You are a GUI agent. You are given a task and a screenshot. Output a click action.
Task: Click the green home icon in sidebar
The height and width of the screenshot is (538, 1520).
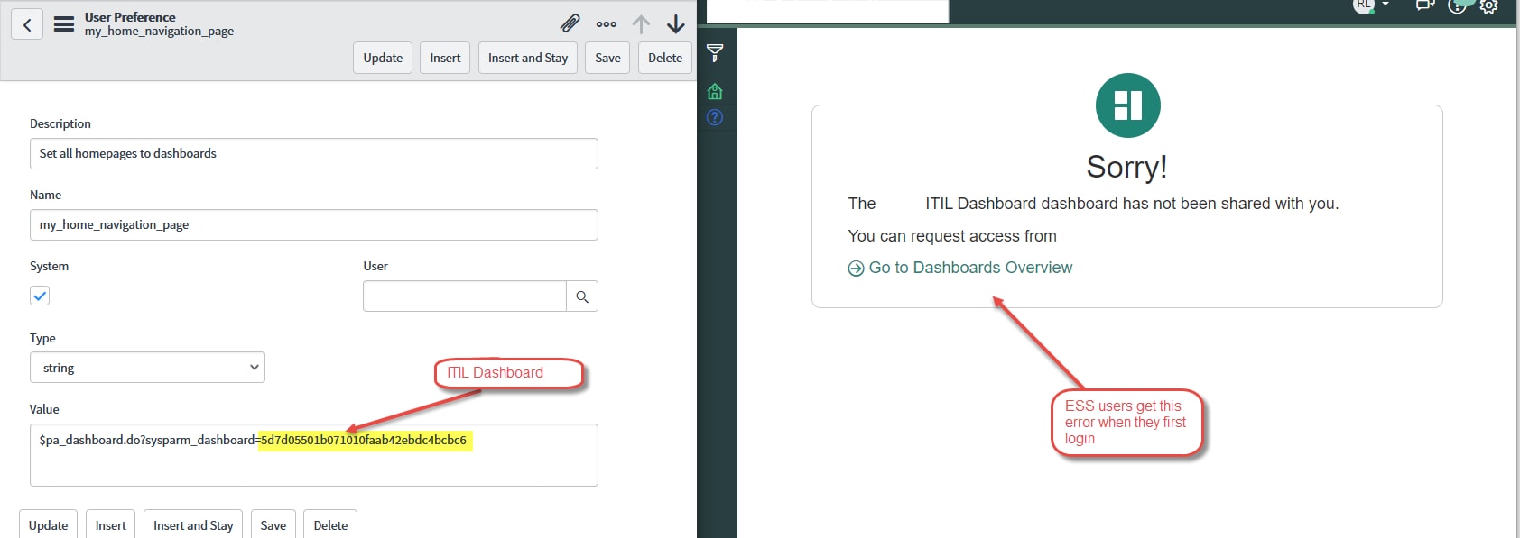715,91
